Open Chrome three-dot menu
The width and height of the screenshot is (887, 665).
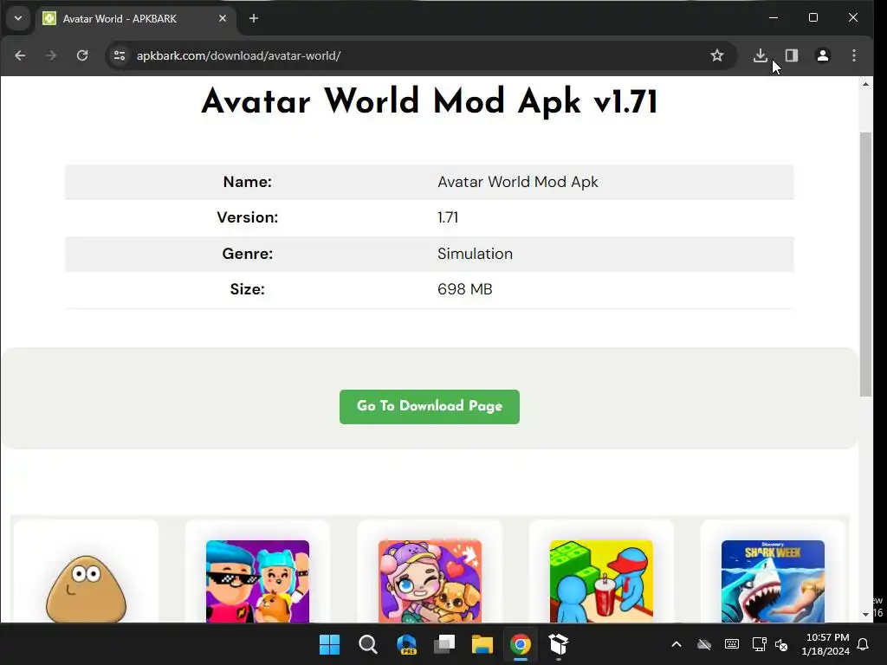point(854,55)
